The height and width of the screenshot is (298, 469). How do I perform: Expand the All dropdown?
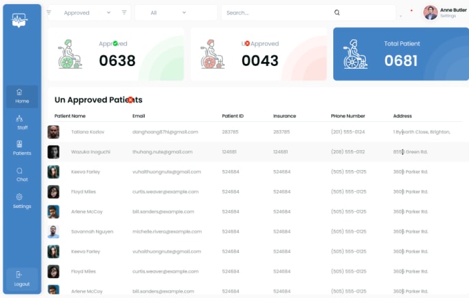pyautogui.click(x=176, y=13)
